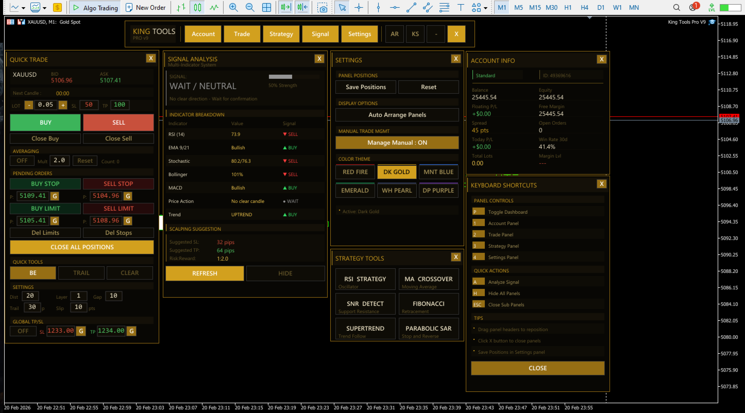Enable the Global TP/SL OFF toggle
The height and width of the screenshot is (413, 745).
coord(23,331)
